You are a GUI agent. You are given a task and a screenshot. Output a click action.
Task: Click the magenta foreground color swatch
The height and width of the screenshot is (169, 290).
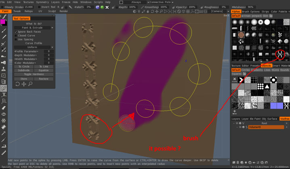[3, 22]
